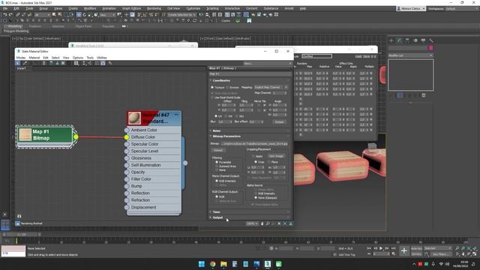
Task: Open the Modify tab in command panel
Action: click(x=399, y=40)
